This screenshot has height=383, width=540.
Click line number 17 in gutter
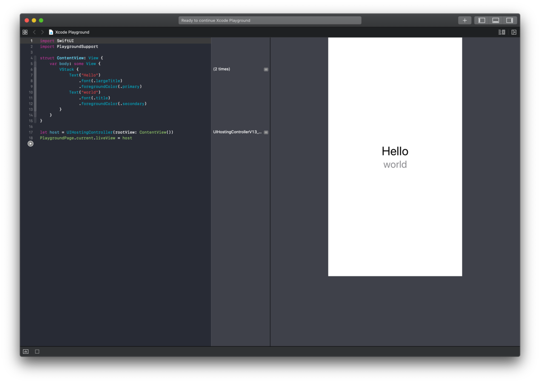point(31,132)
